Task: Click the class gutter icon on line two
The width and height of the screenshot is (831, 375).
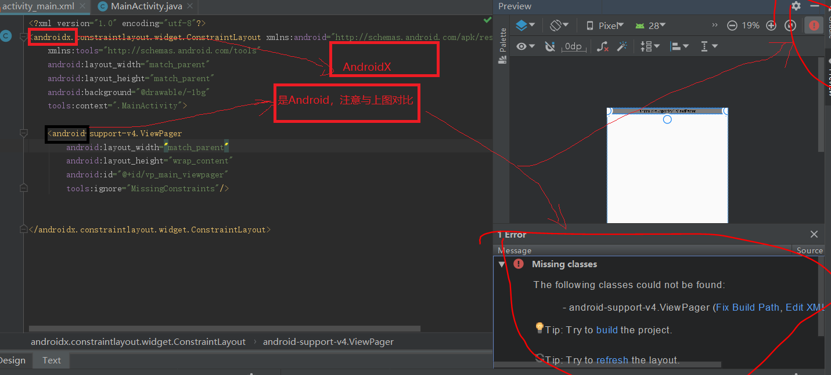Action: point(6,36)
